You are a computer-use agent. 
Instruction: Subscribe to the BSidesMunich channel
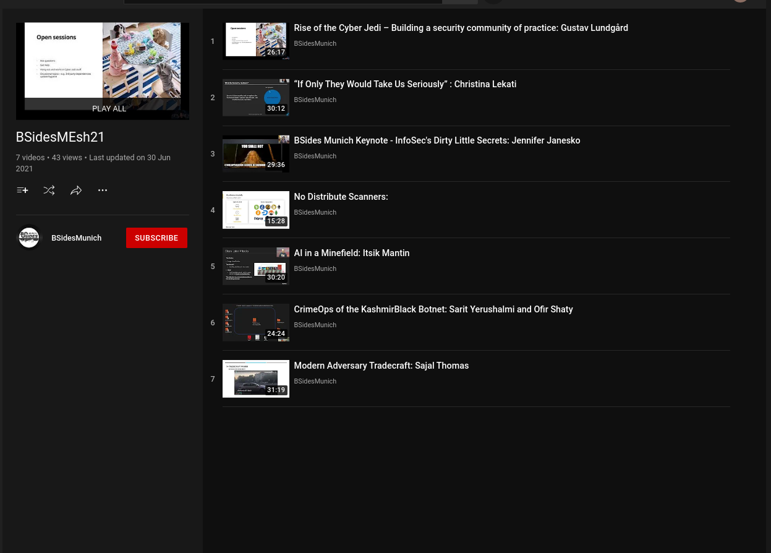[156, 238]
